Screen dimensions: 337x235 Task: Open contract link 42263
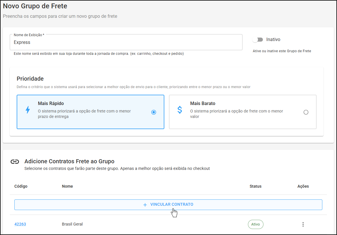coord(20,224)
